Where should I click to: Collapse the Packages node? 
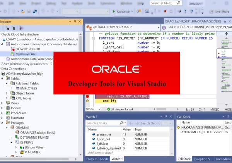[2, 123]
